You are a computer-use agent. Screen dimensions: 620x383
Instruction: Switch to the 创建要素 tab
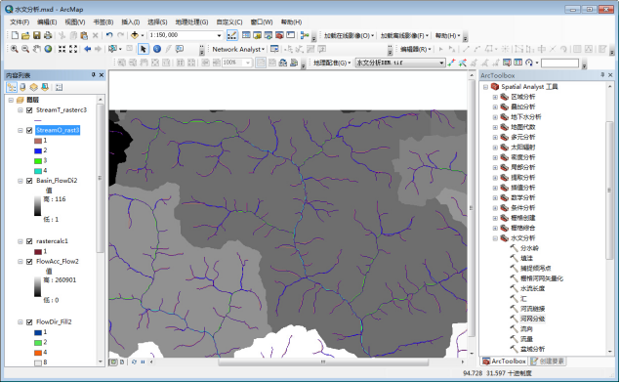548,362
